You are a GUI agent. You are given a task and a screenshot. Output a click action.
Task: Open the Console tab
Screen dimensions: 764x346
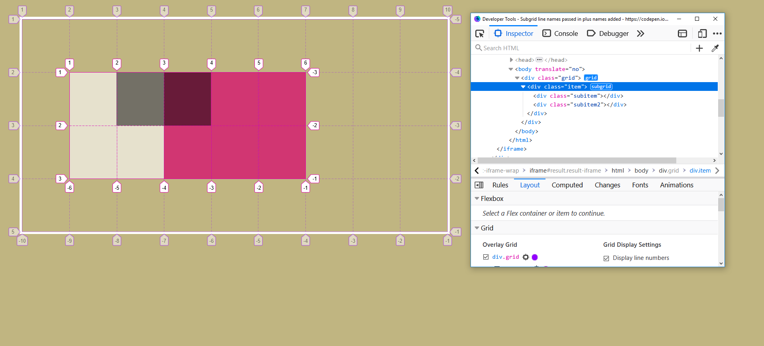coord(560,33)
